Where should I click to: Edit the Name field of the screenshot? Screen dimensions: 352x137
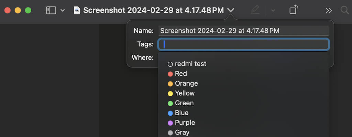click(244, 31)
